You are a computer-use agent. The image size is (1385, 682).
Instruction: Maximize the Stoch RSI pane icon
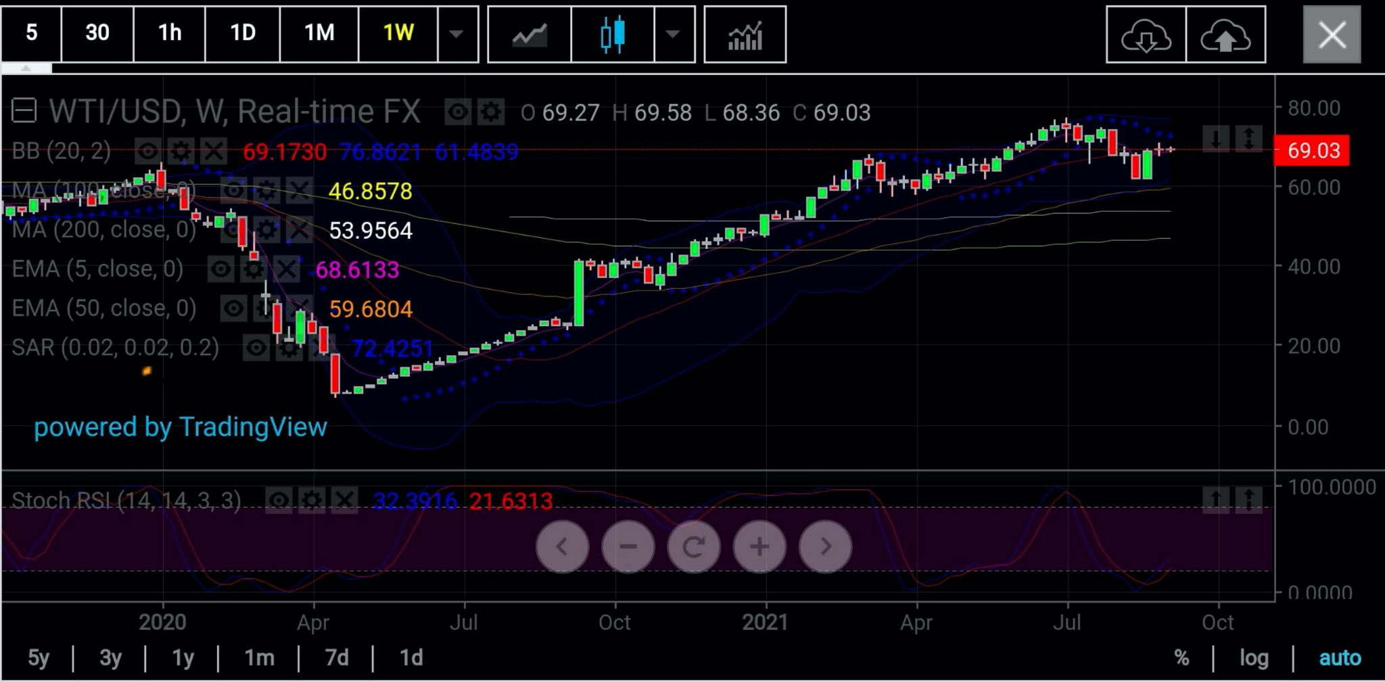tap(1249, 500)
